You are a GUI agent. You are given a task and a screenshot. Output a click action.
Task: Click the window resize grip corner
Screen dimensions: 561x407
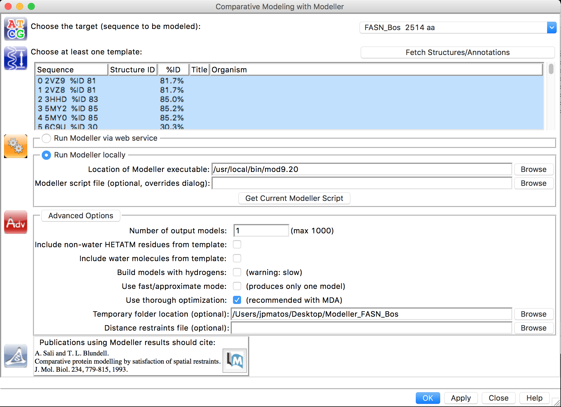point(556,402)
